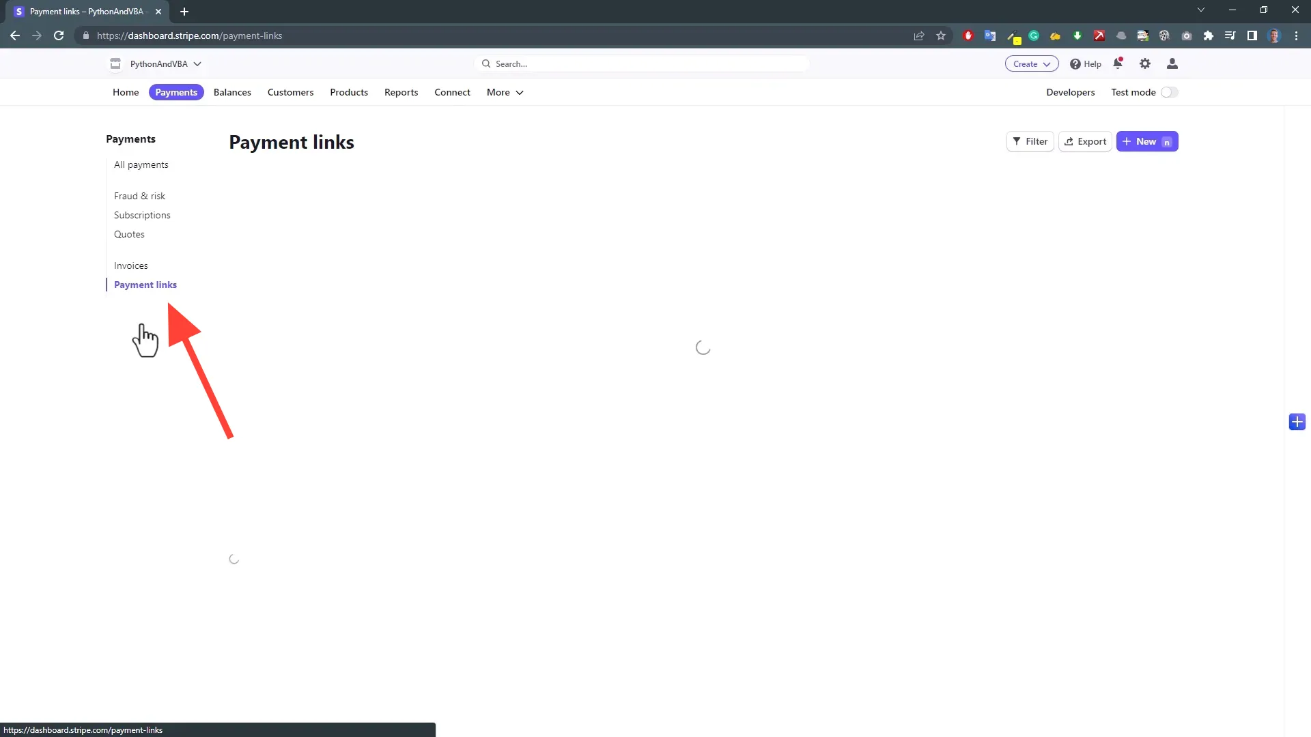Switch to the Customers tab
1311x737 pixels.
pos(290,92)
